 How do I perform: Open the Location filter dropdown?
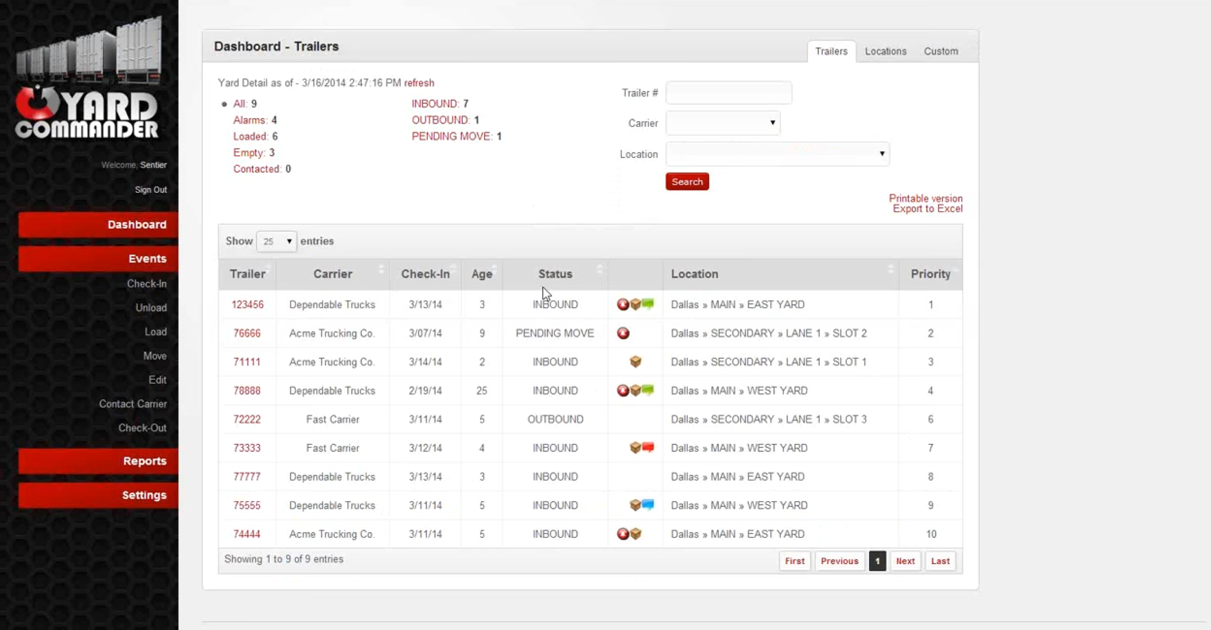pyautogui.click(x=777, y=154)
